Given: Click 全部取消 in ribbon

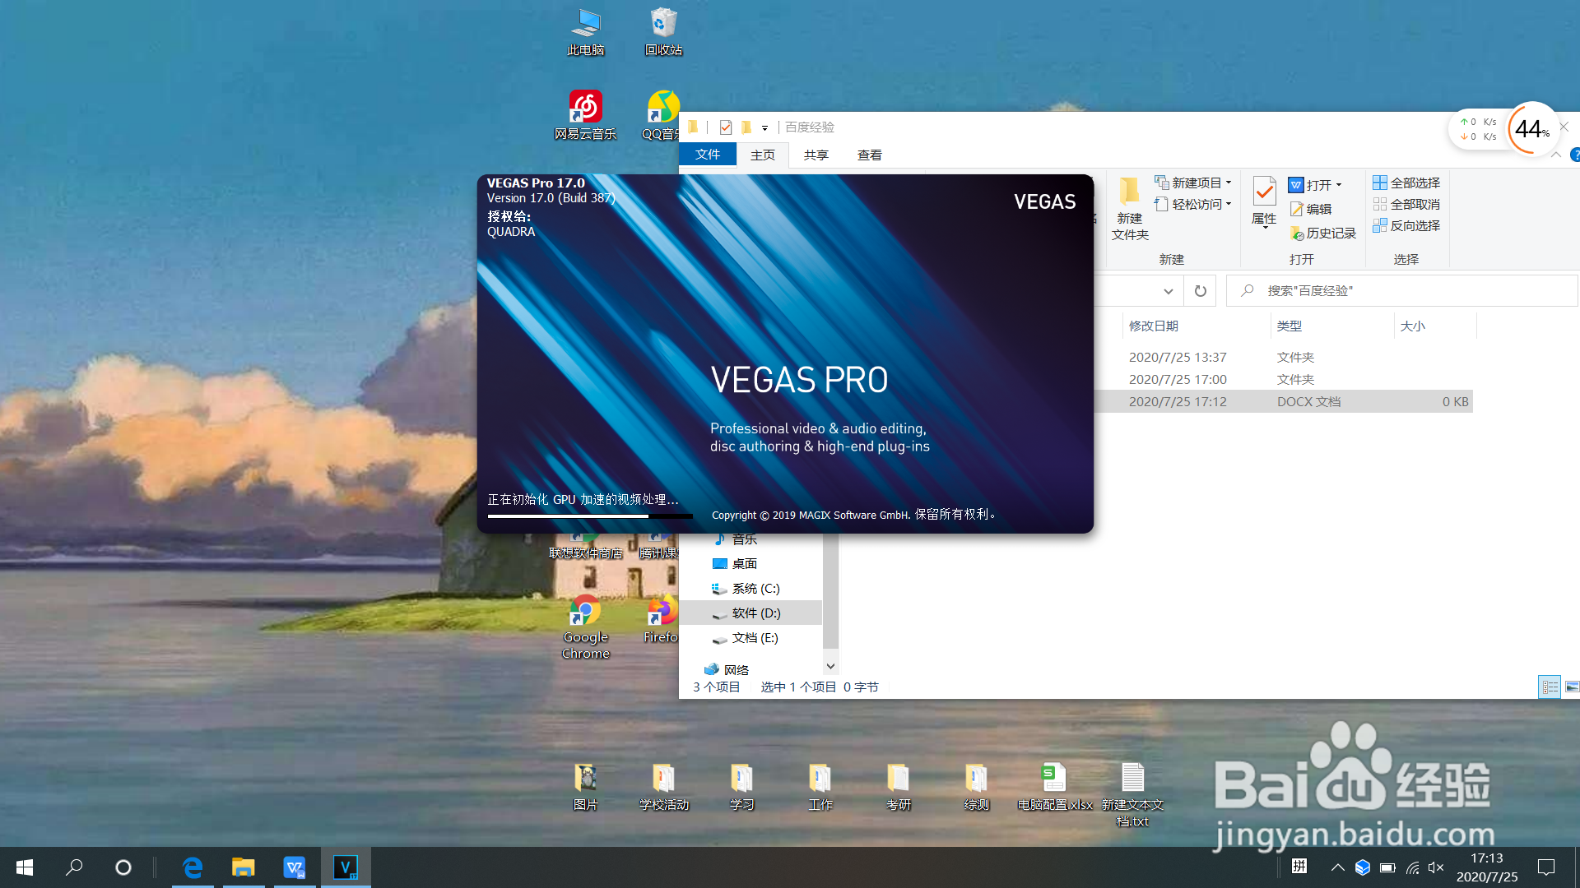Looking at the screenshot, I should point(1406,204).
